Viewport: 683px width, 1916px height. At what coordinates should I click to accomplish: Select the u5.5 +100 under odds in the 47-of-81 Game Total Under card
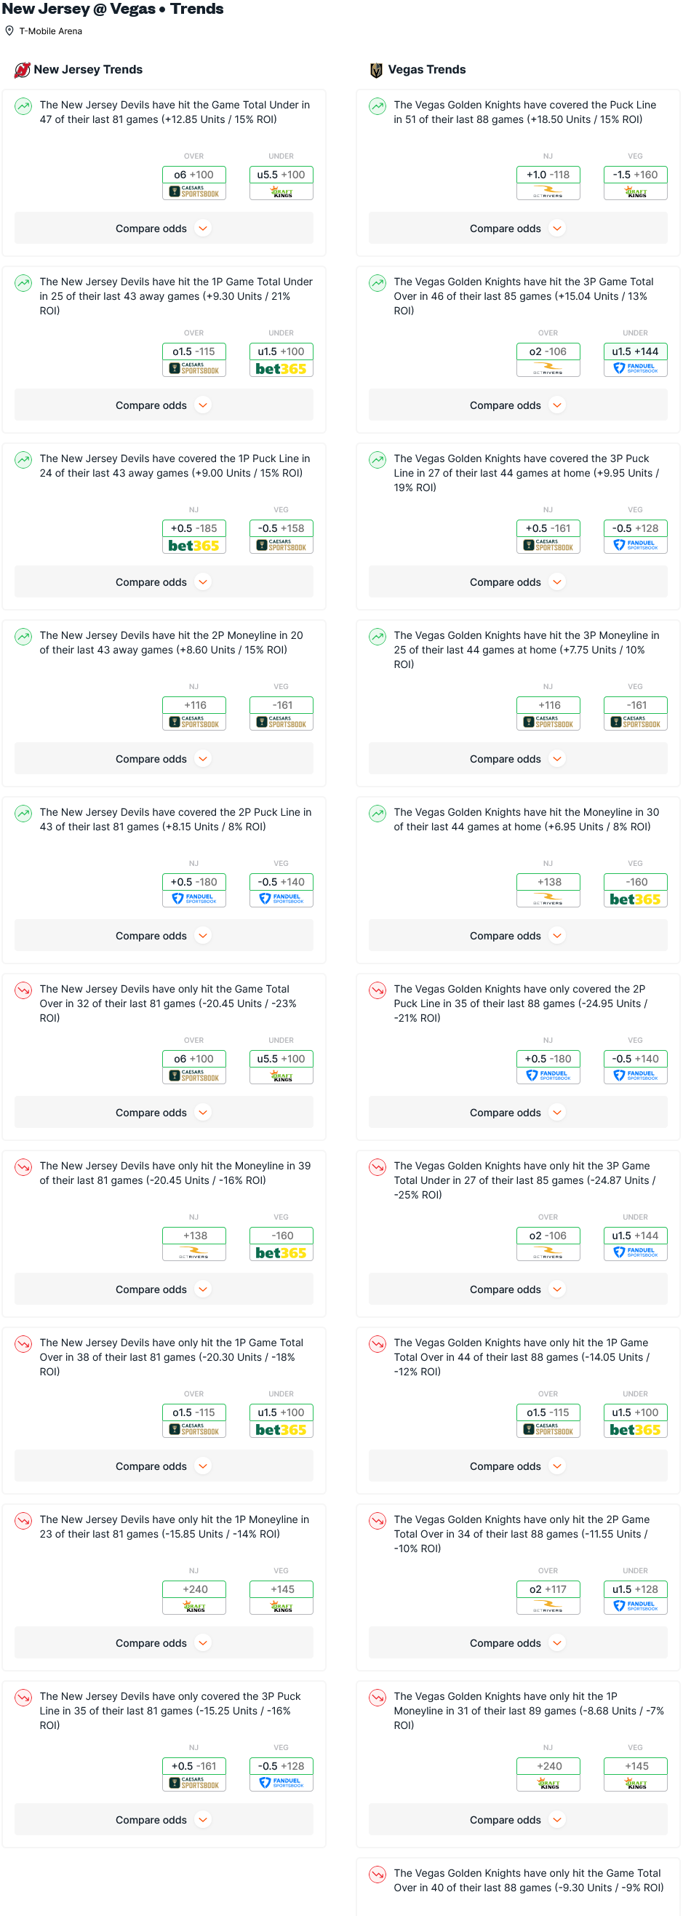pos(281,175)
